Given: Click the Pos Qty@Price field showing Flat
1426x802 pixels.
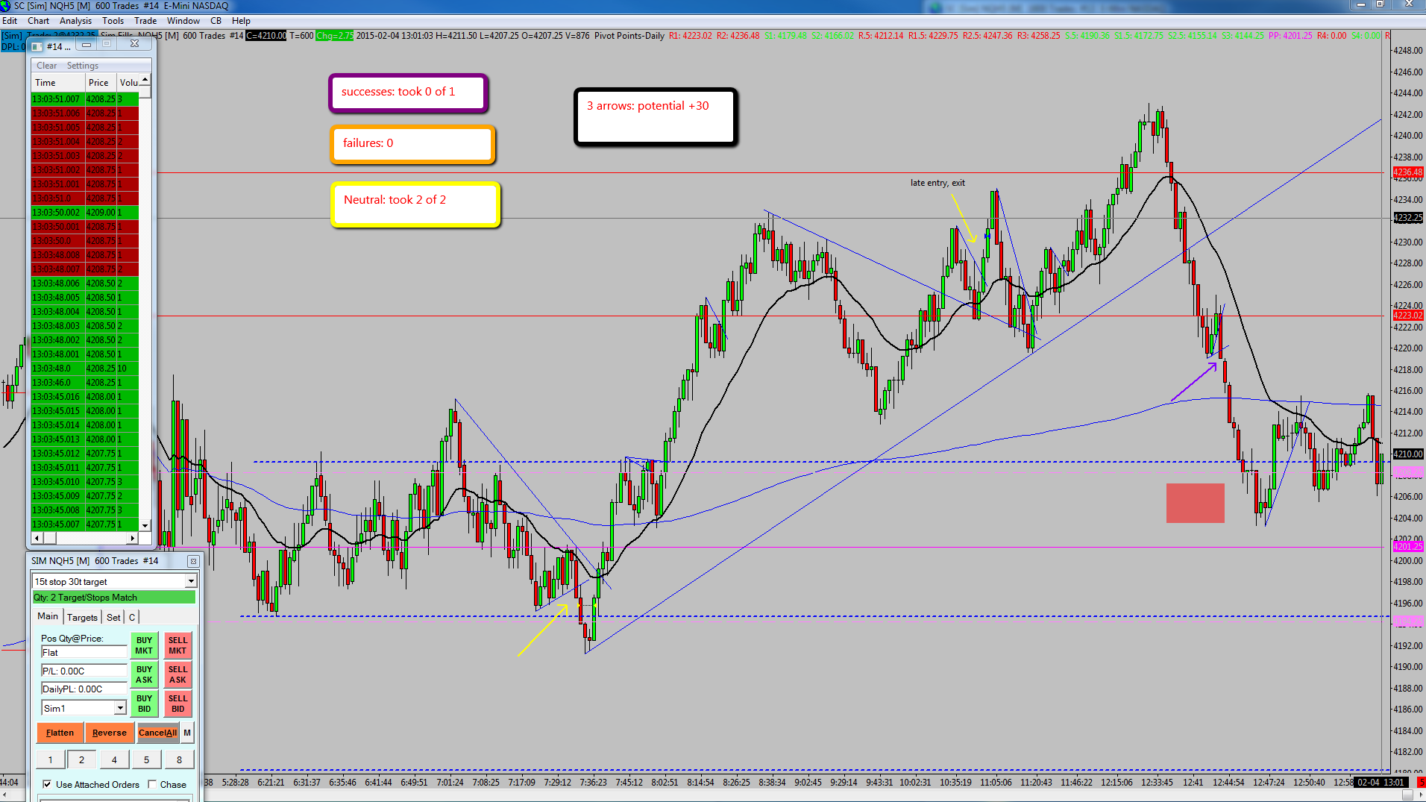Looking at the screenshot, I should pos(84,652).
